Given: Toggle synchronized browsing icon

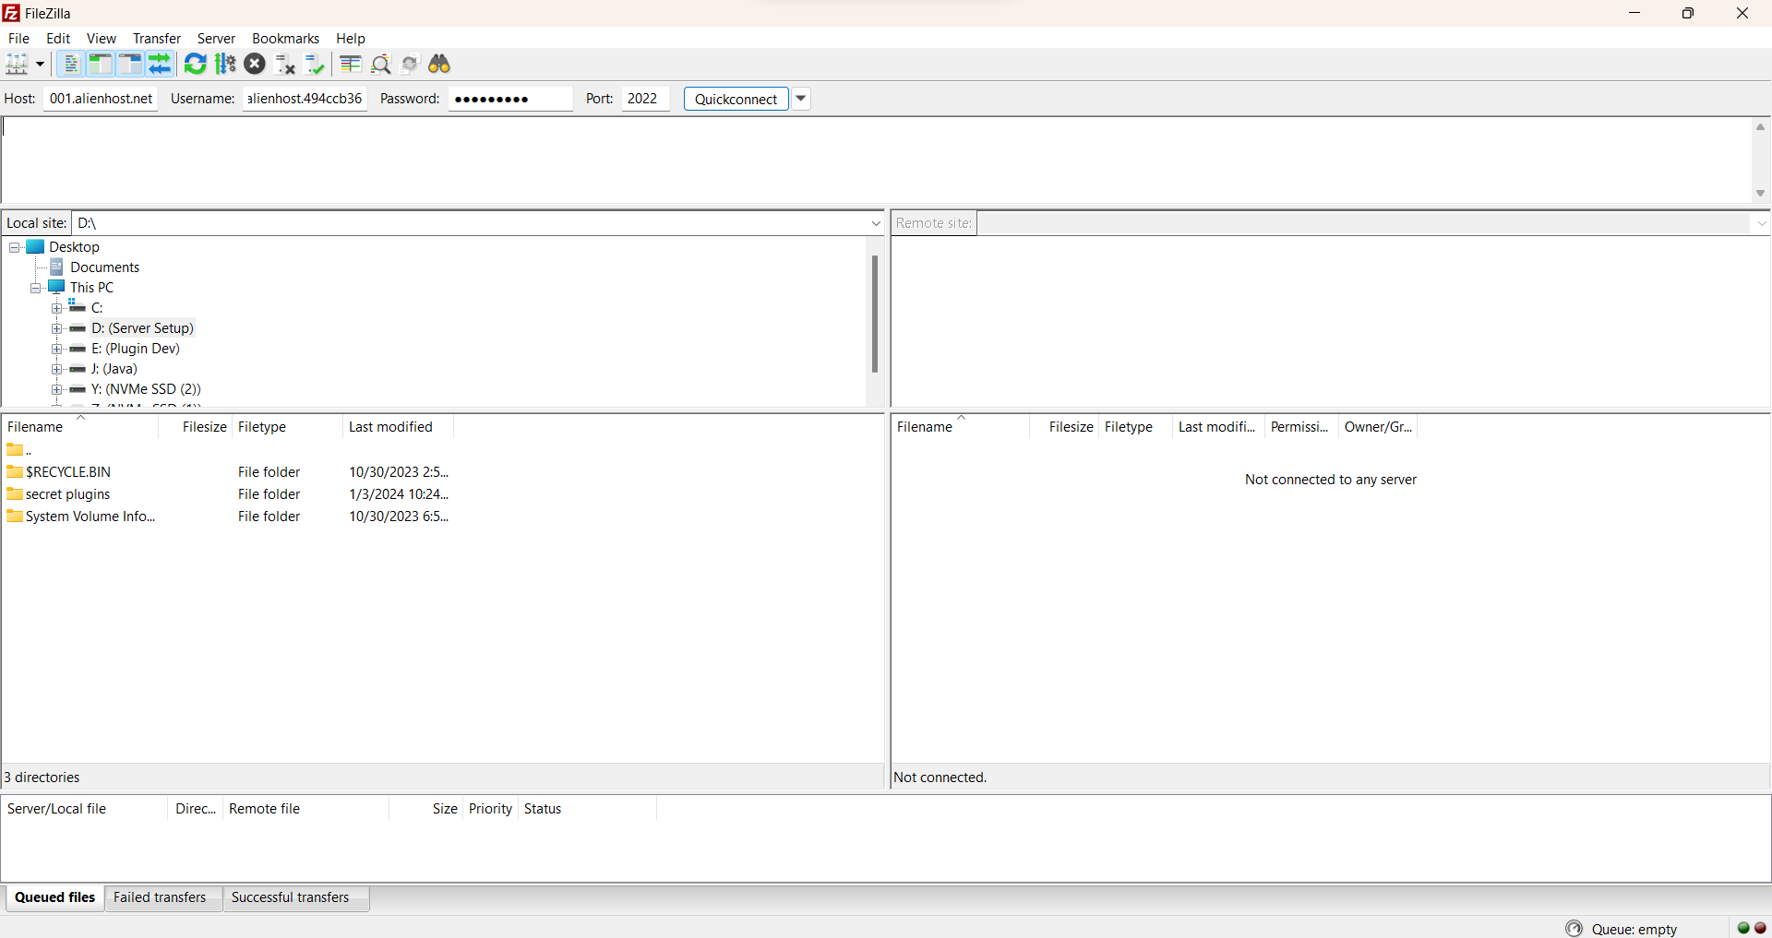Looking at the screenshot, I should (410, 64).
